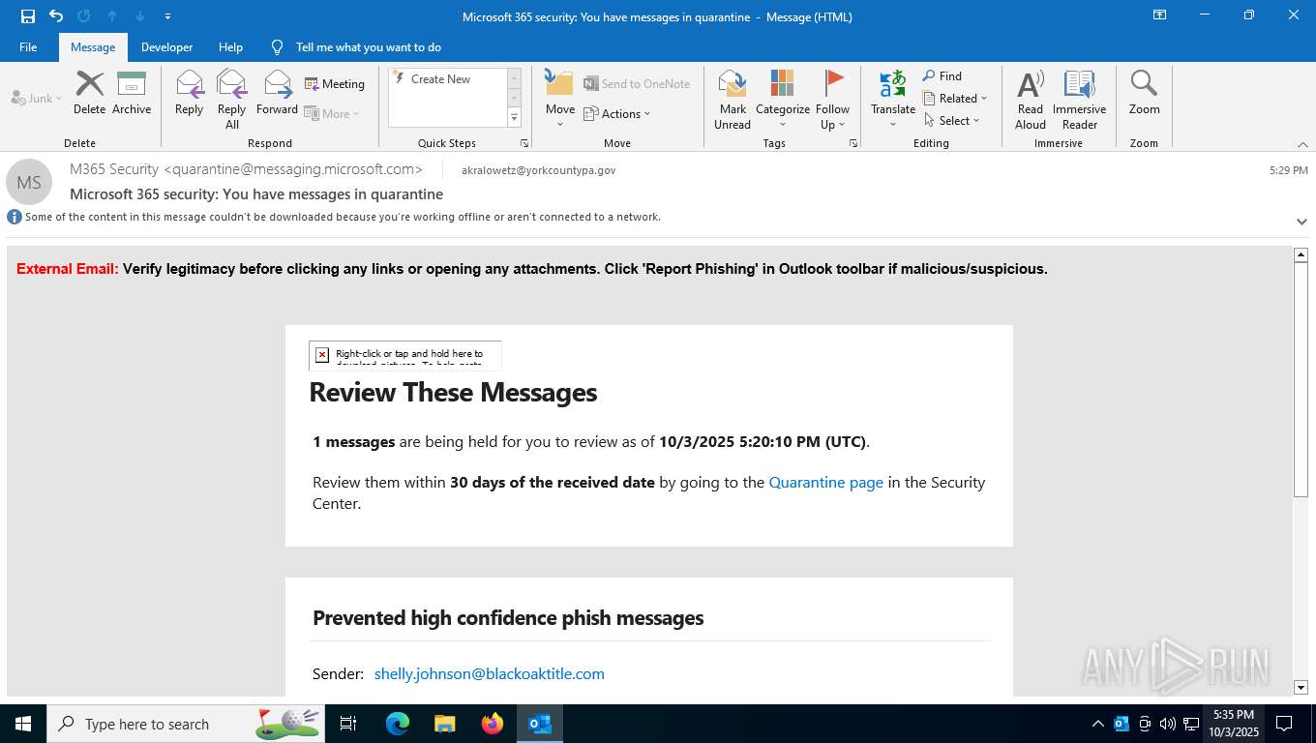Reply with a Meeting
Image resolution: width=1316 pixels, height=743 pixels.
(x=335, y=84)
